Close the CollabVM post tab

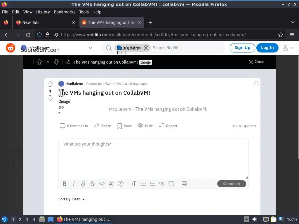click(139, 22)
